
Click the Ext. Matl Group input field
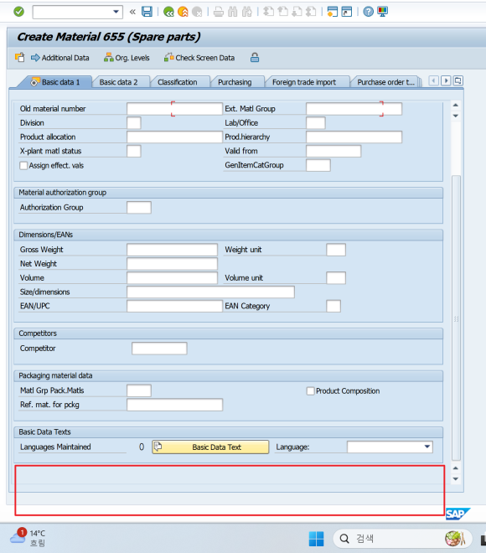pos(354,109)
